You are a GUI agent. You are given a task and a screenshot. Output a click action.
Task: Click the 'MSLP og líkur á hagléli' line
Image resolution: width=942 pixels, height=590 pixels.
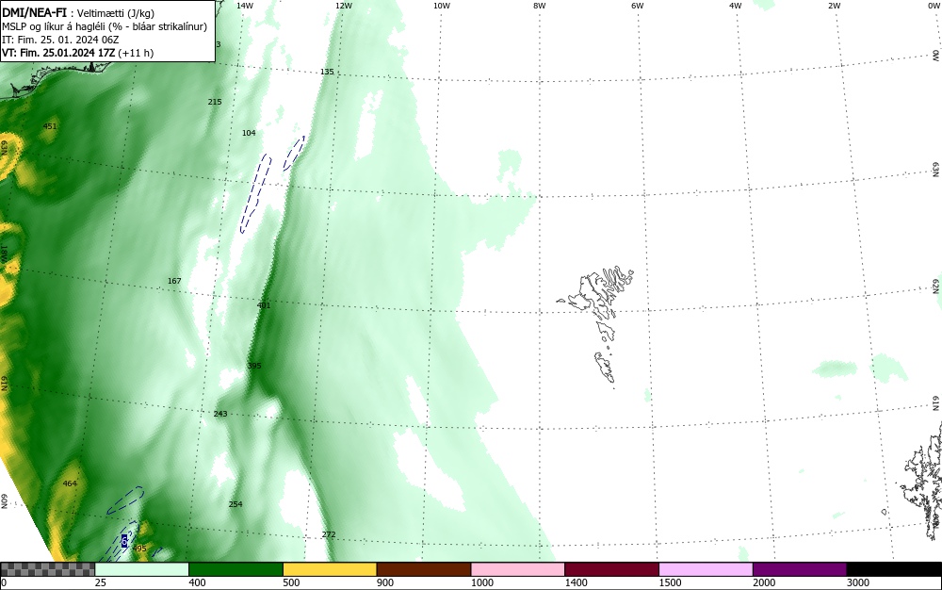coord(105,26)
